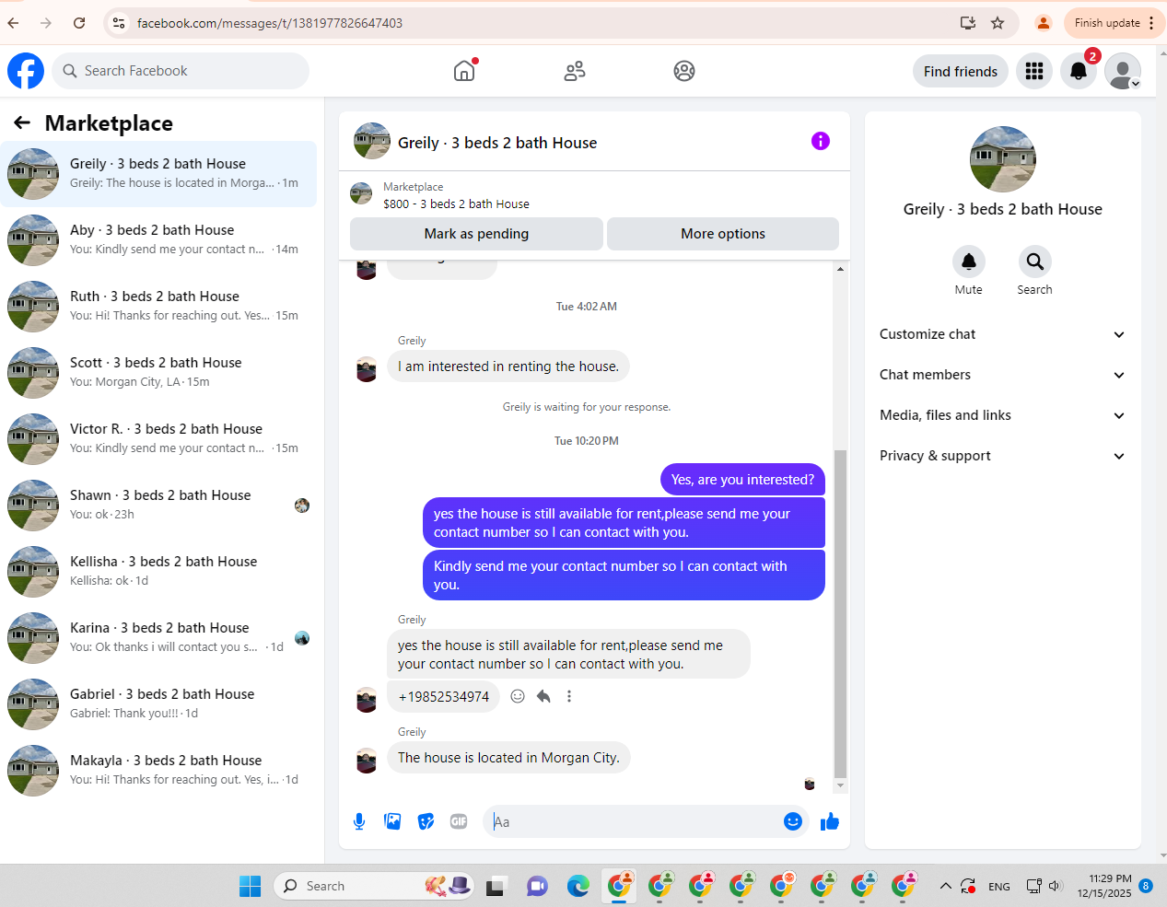Screen dimensions: 1167x907
Task: Open the account profile picture menu
Action: [x=1123, y=71]
